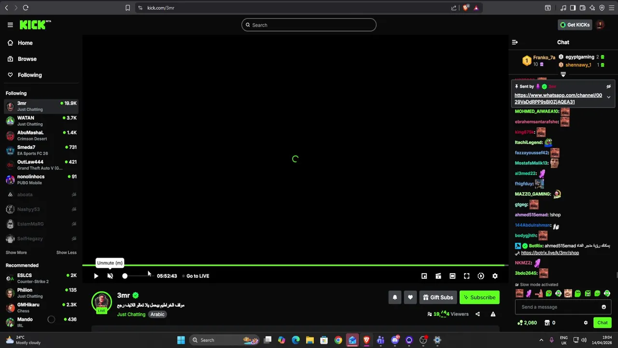Open user profile avatar menu

[600, 25]
